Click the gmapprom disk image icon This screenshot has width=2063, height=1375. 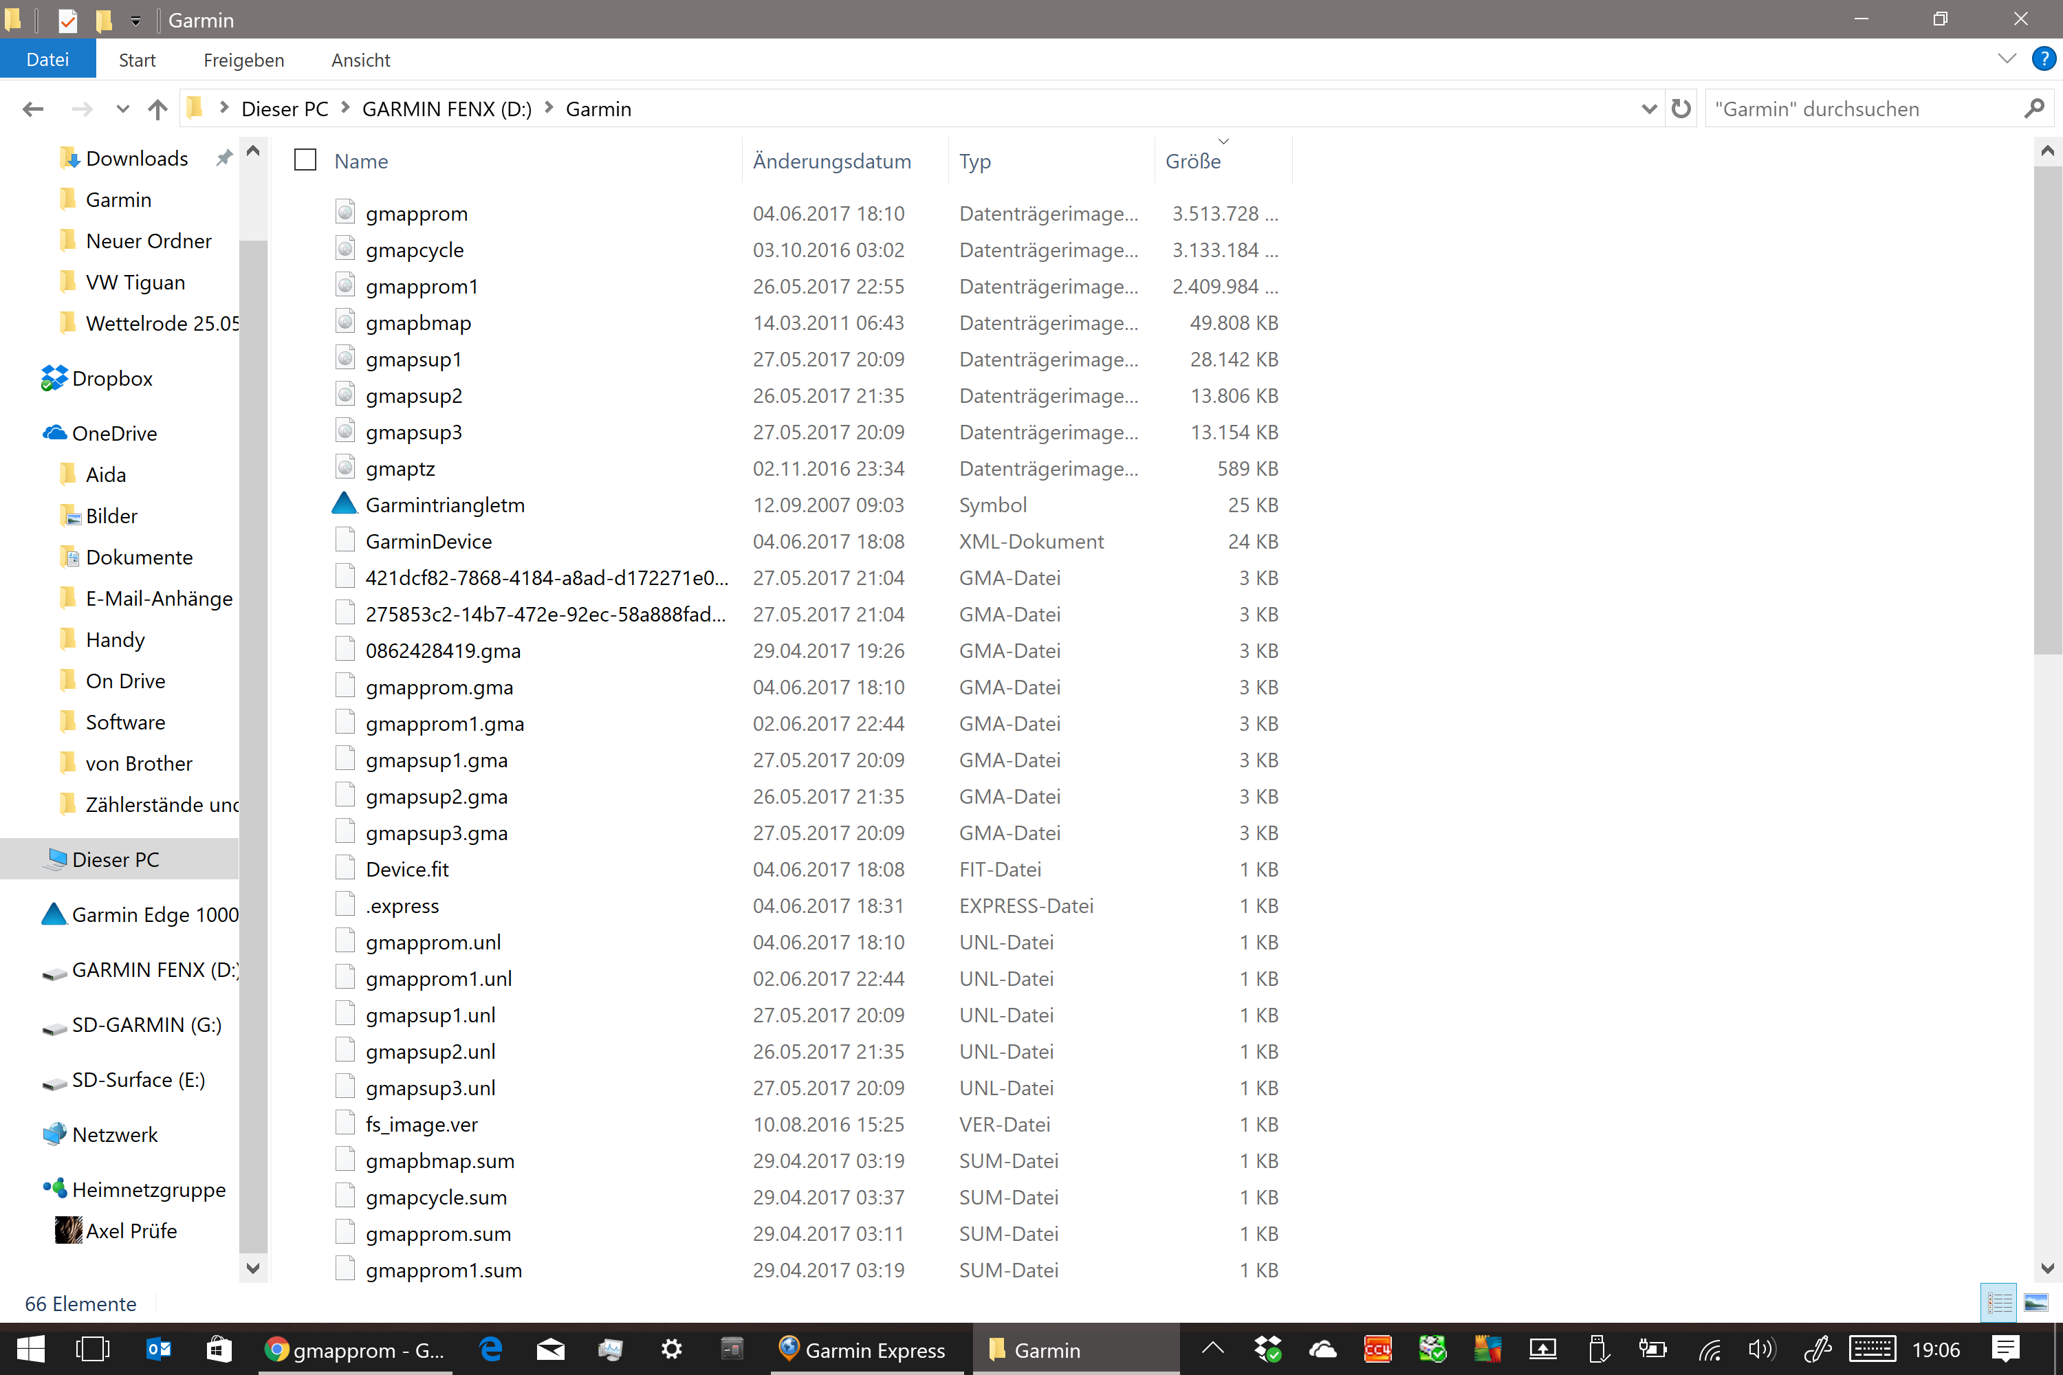pos(346,212)
